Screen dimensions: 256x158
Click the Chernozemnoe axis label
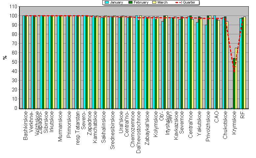click(132, 129)
